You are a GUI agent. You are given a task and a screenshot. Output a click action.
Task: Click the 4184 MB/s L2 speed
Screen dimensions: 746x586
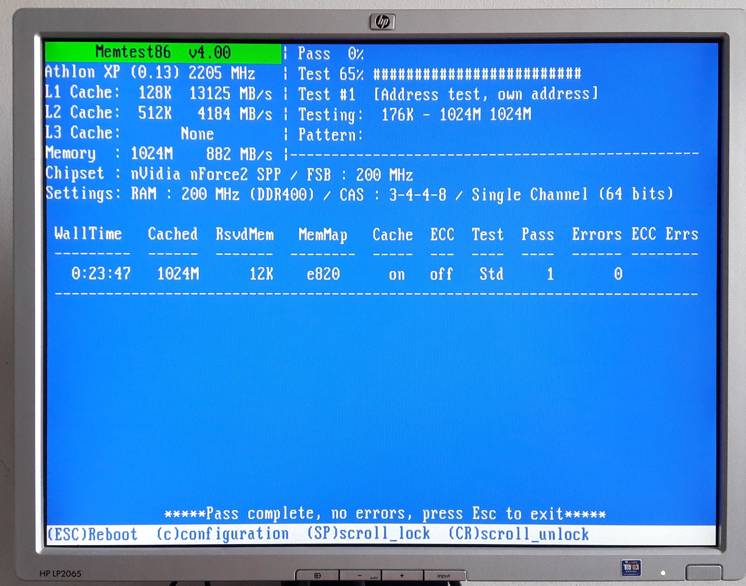coord(235,114)
